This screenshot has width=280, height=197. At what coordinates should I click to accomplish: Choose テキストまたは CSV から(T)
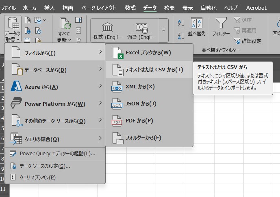tap(149, 70)
